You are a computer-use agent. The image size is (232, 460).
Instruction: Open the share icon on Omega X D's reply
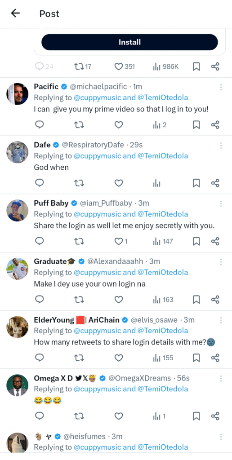pyautogui.click(x=215, y=416)
